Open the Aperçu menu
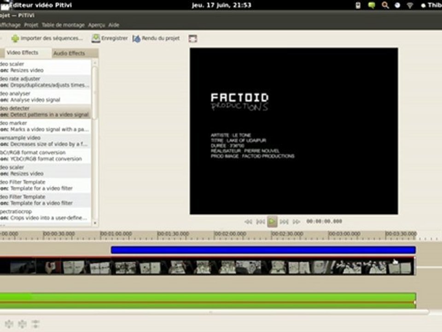442x332 pixels. click(96, 25)
